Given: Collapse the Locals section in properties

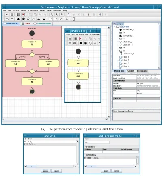Looking at the screenshot, I should (114, 98).
